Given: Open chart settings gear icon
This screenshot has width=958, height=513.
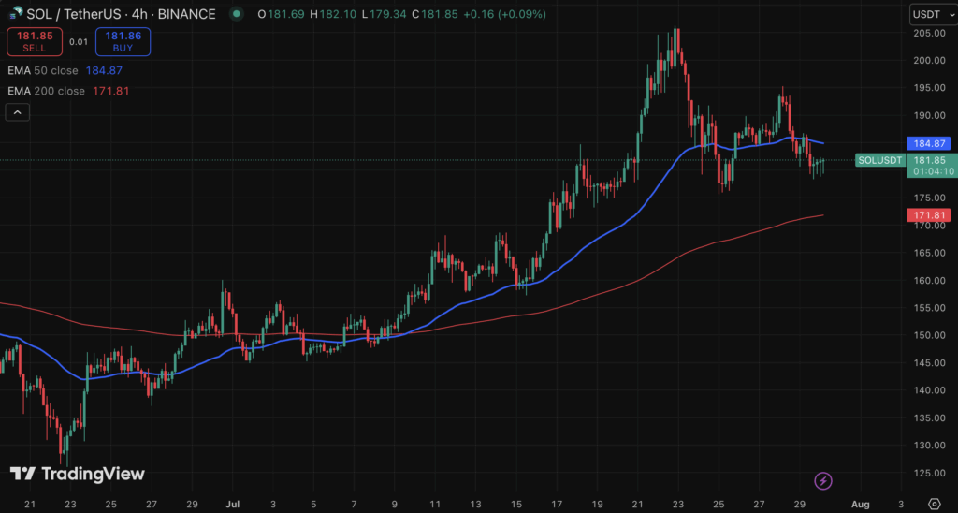Looking at the screenshot, I should [935, 504].
